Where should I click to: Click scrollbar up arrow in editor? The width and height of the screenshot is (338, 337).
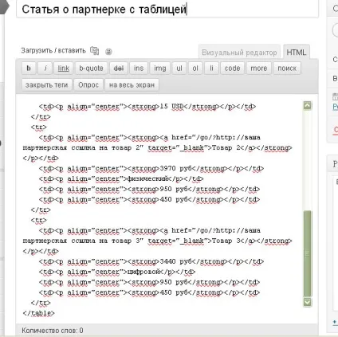coord(308,106)
